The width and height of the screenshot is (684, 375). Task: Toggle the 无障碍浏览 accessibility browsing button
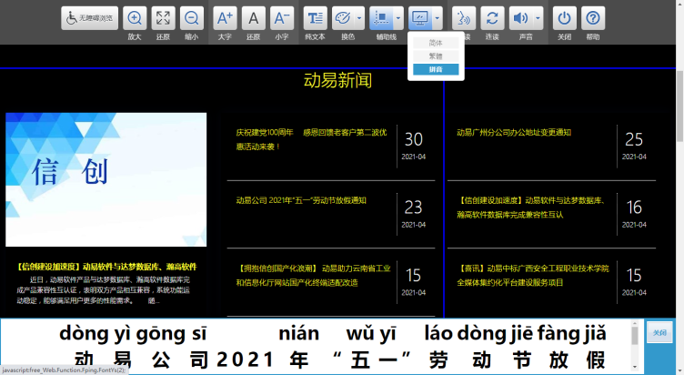point(89,17)
